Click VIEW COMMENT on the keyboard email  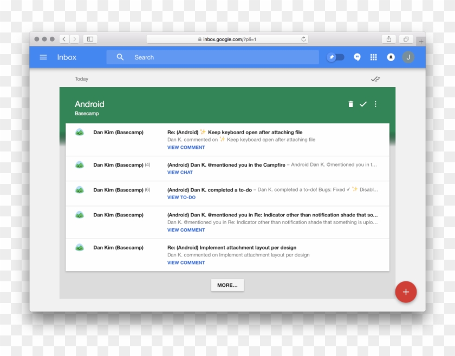point(186,147)
